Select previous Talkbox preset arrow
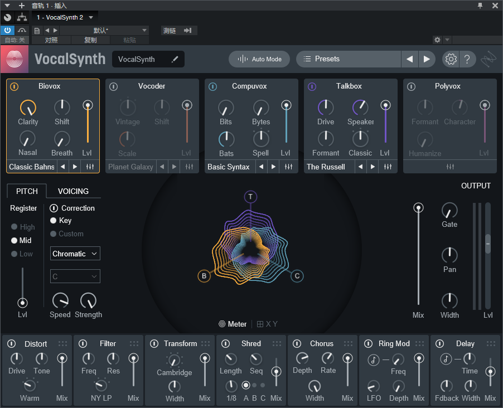This screenshot has height=408, width=503. click(361, 167)
